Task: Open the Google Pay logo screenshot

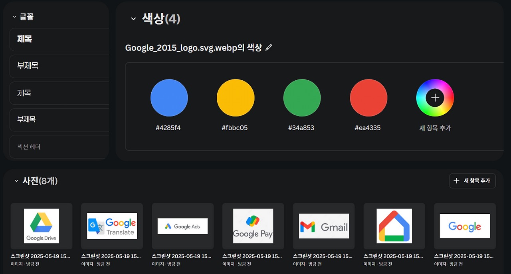Action: tap(253, 226)
